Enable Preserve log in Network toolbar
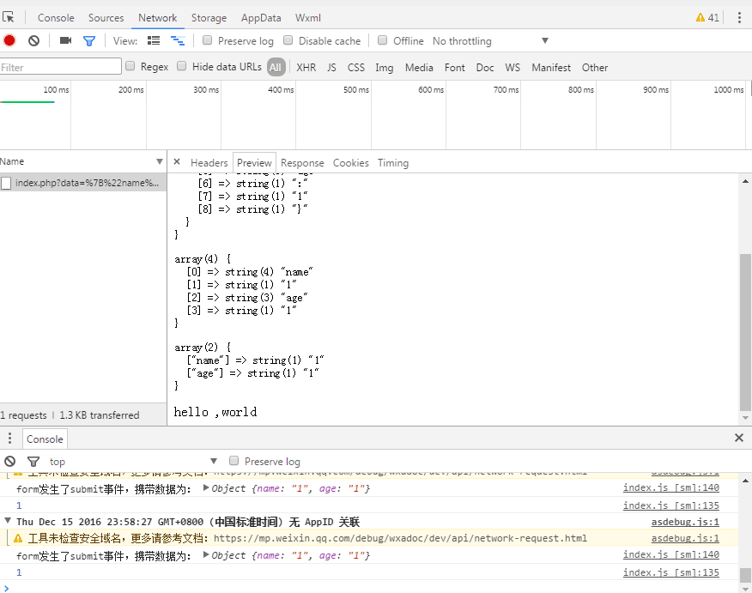 tap(208, 40)
